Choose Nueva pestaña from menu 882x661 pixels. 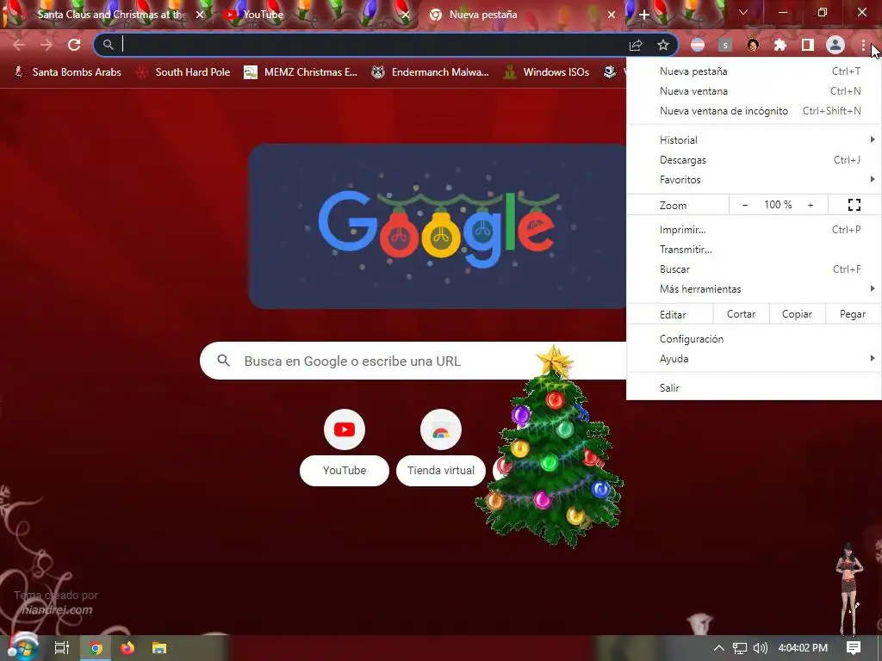(754, 71)
